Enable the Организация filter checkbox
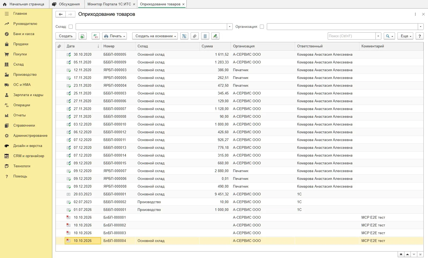This screenshot has height=258, width=428. 262,27
